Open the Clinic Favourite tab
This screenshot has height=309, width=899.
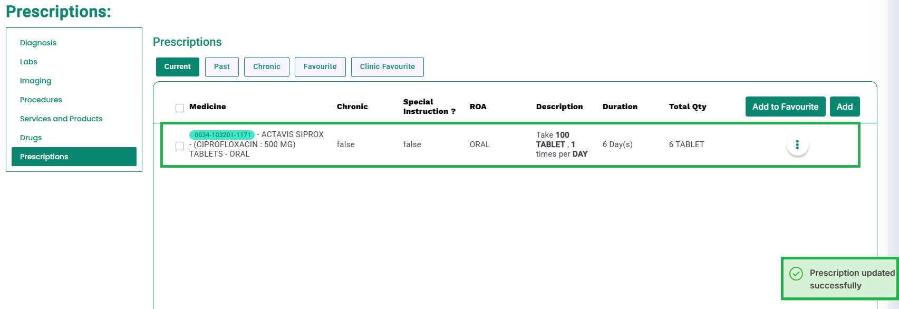point(388,67)
